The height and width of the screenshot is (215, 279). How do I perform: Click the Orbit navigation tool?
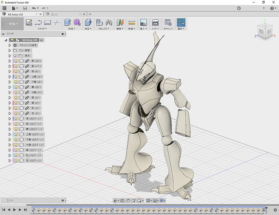tap(115, 201)
